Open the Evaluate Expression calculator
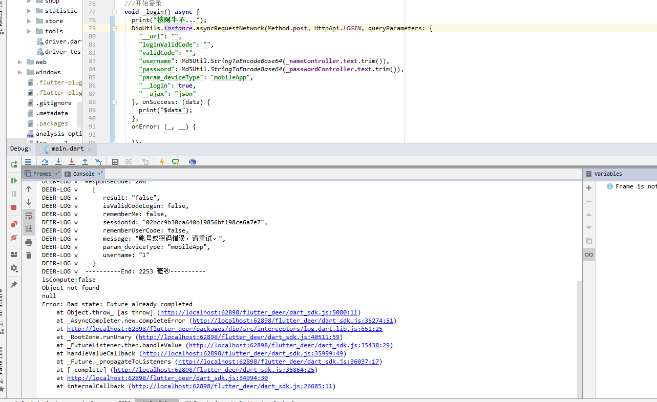This screenshot has height=402, width=657. click(115, 162)
